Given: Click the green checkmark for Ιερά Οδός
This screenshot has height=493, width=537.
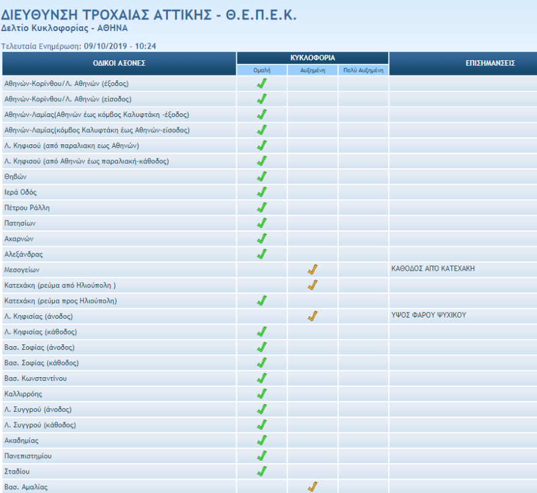Looking at the screenshot, I should 262,192.
